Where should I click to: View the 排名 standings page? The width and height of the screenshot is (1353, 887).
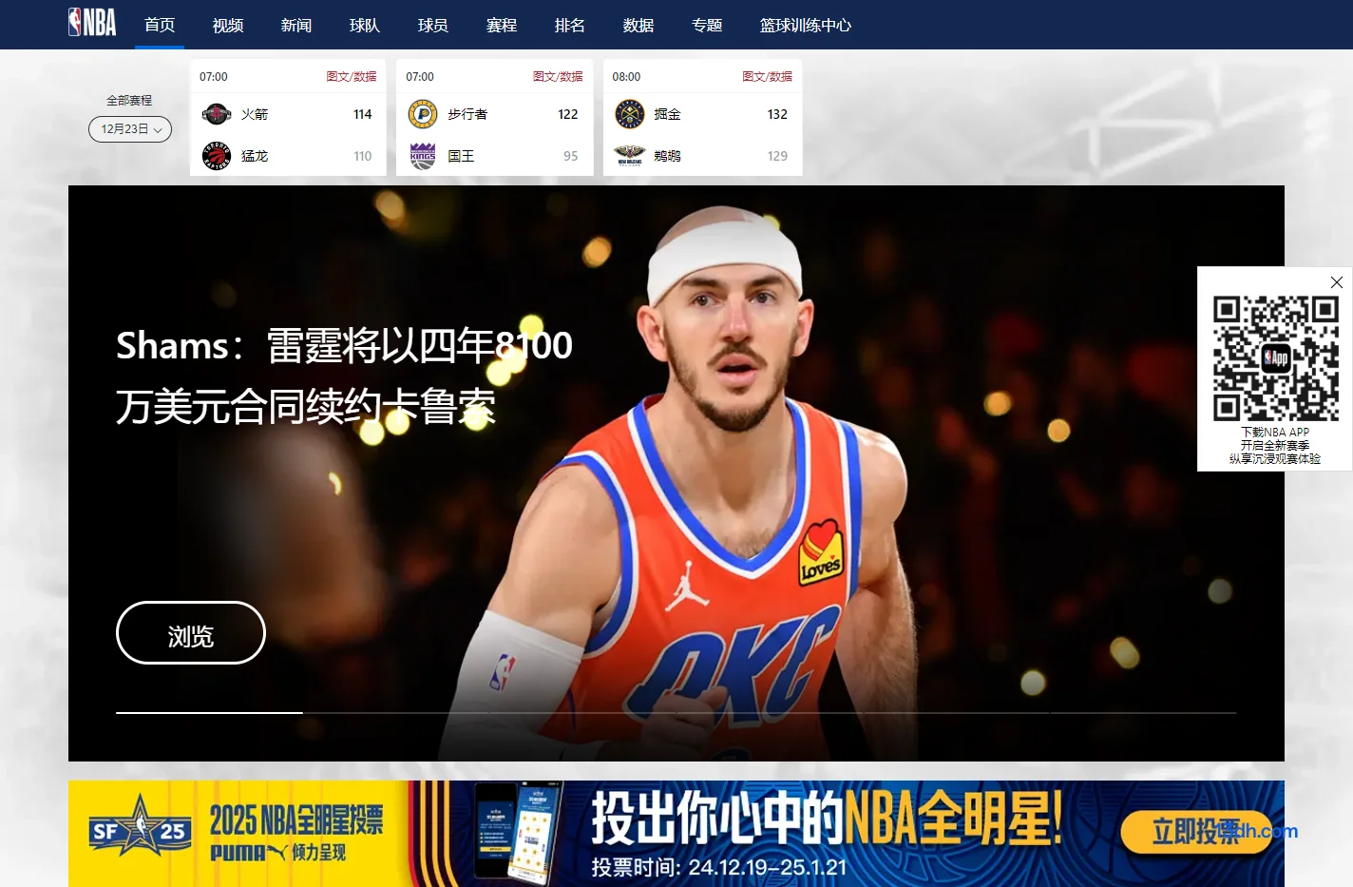570,25
